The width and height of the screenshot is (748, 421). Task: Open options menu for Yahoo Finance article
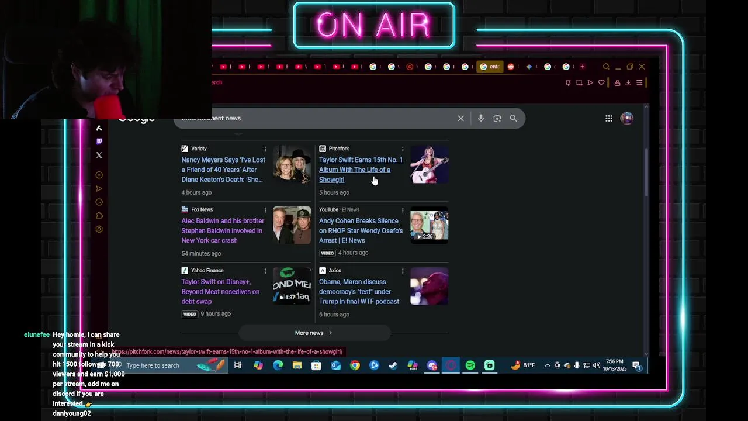coord(265,271)
